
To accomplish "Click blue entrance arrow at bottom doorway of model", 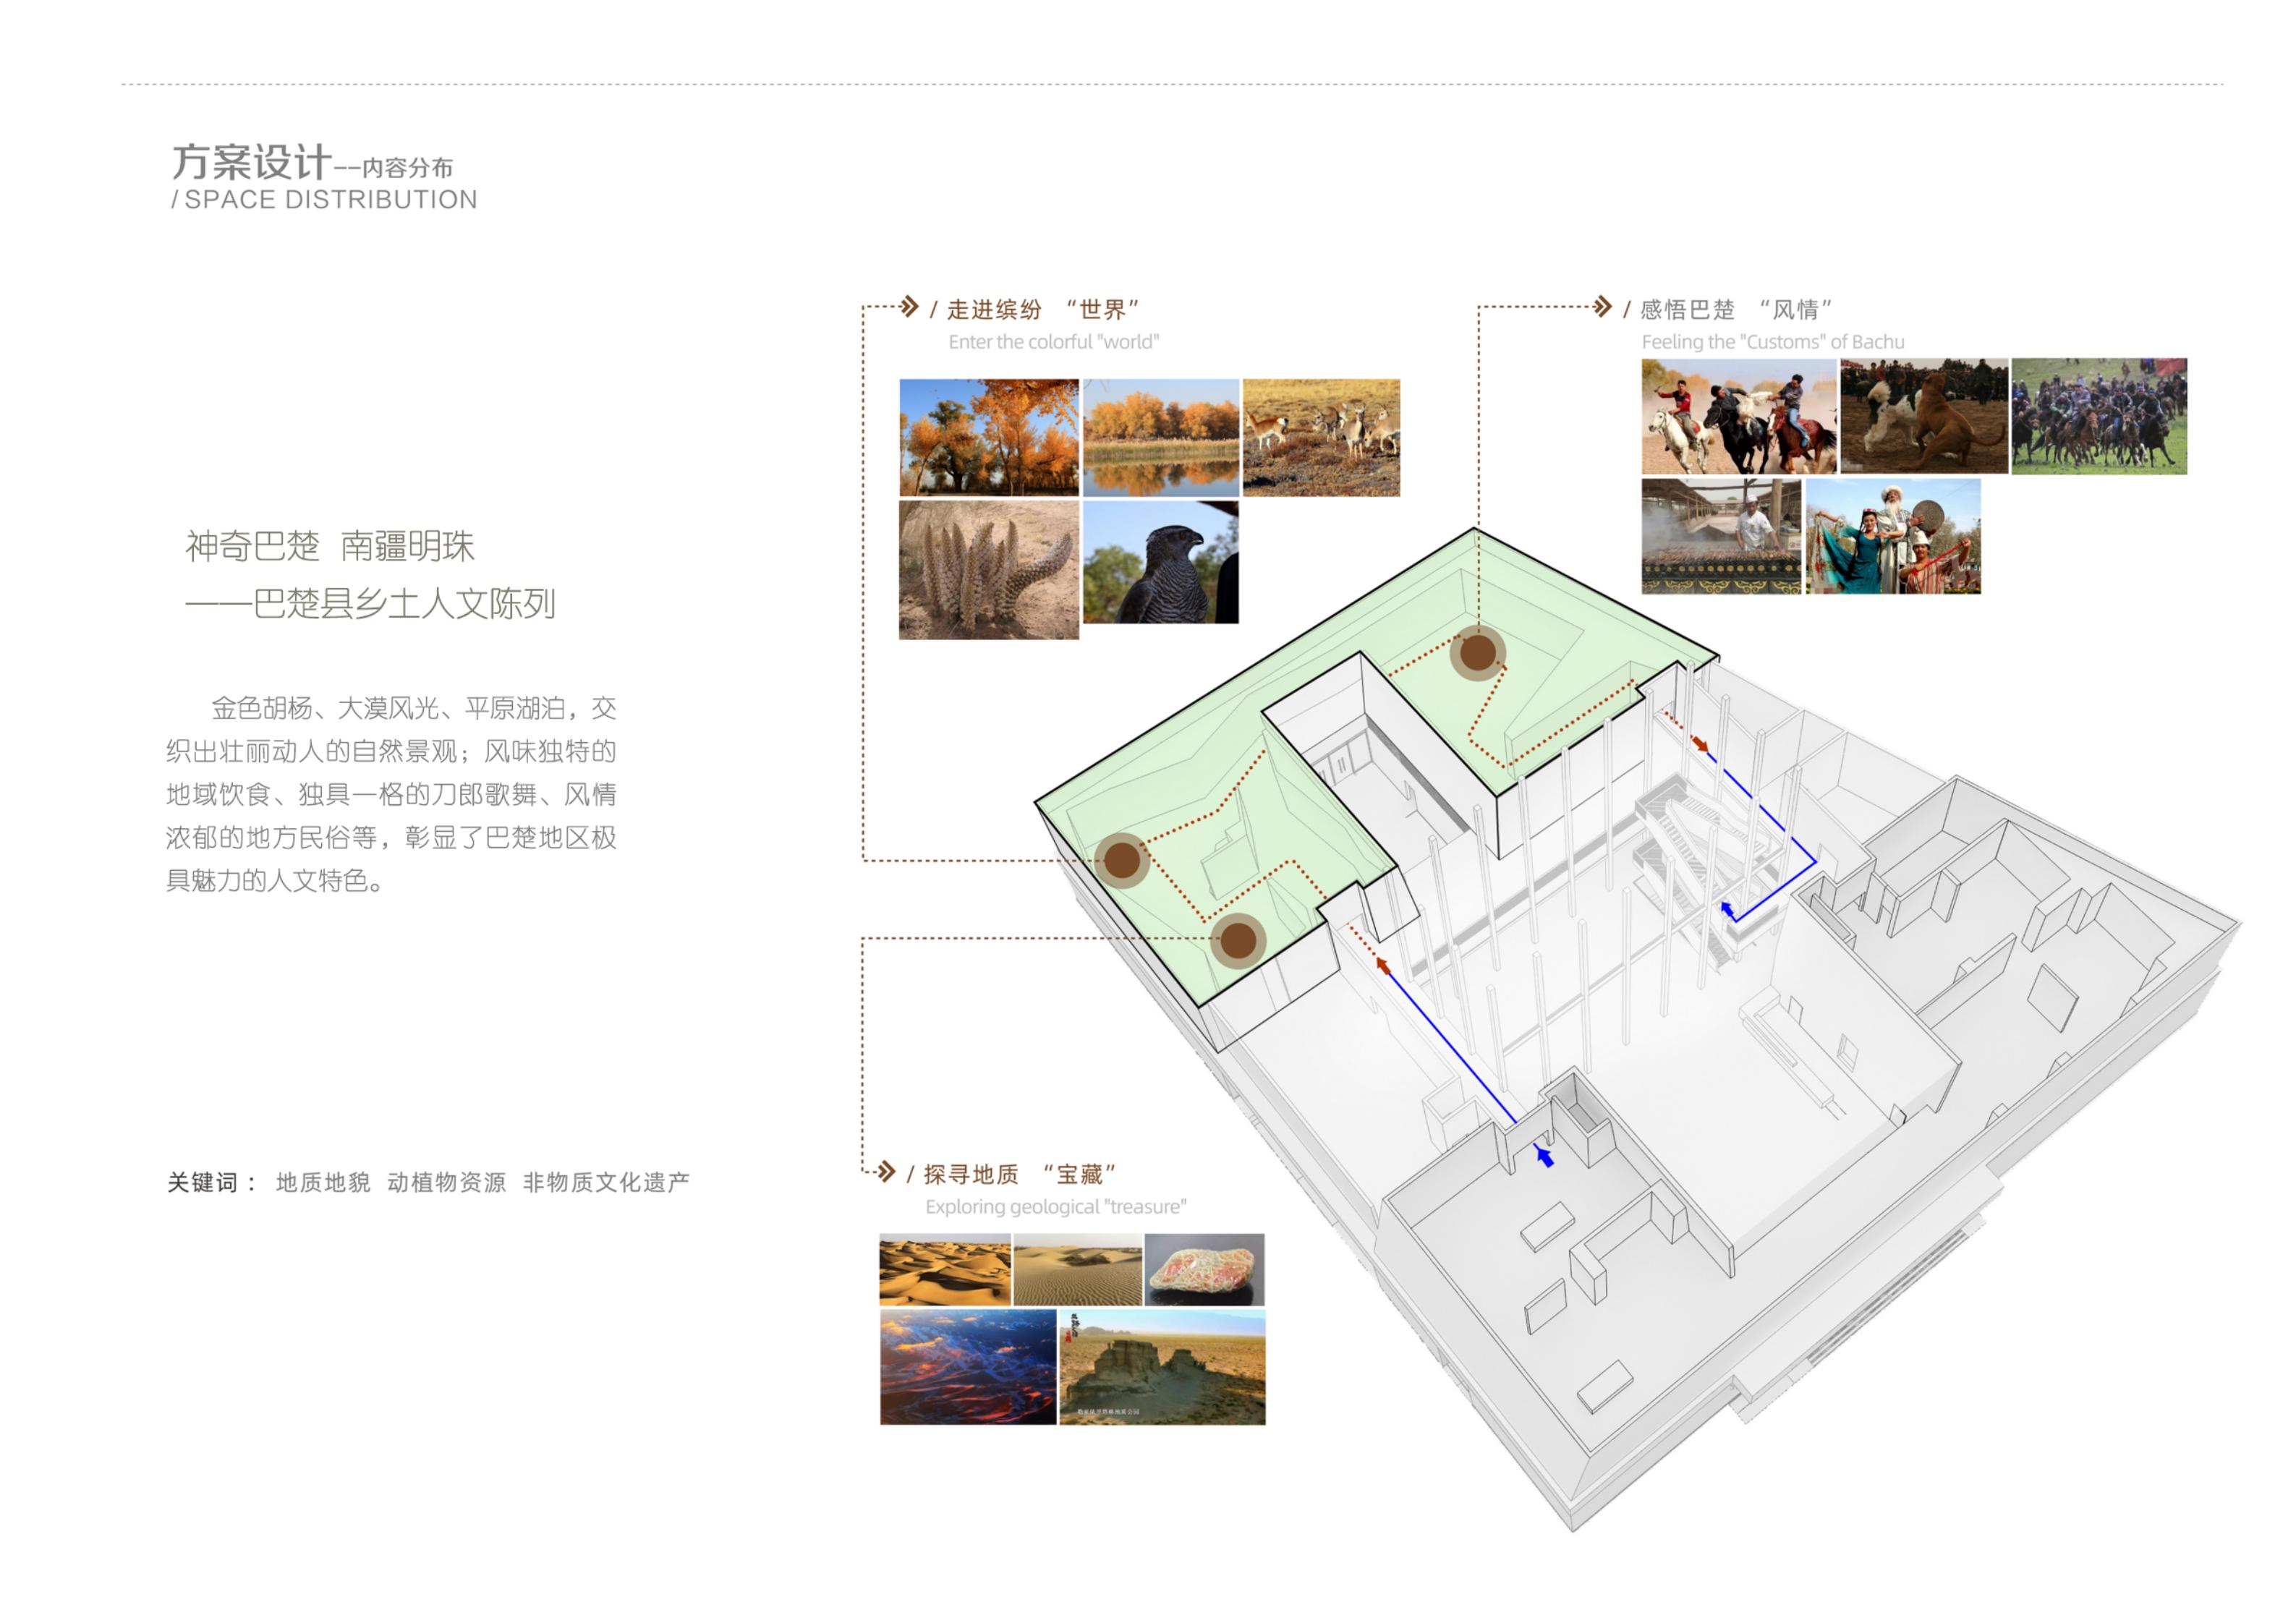I will tap(1545, 1157).
